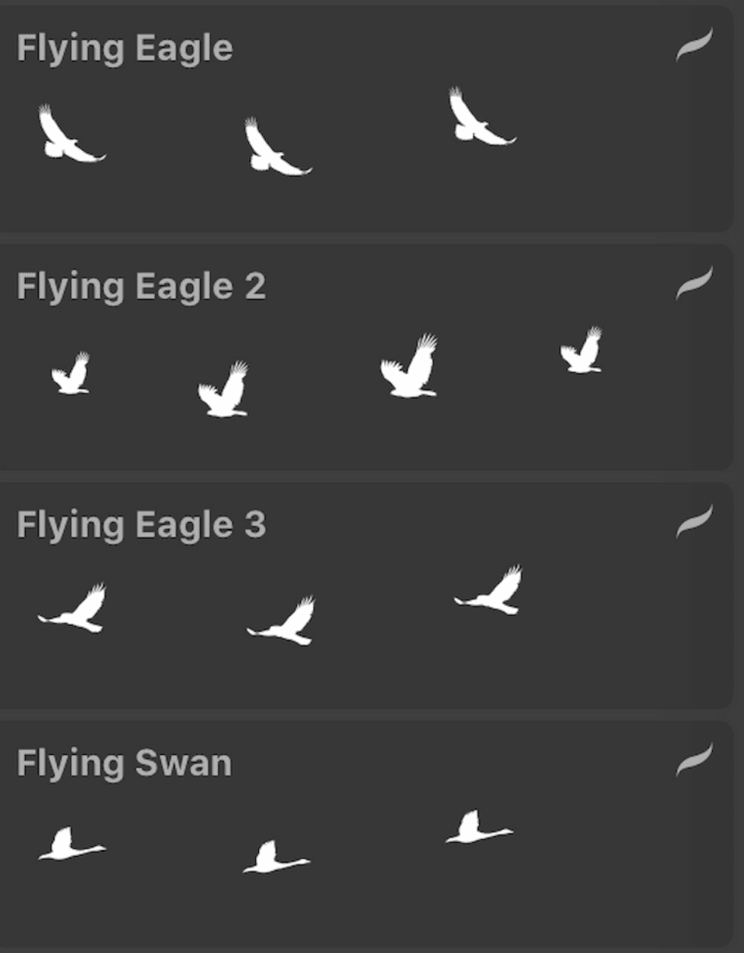Click the stroke icon on Flying Eagle 2
This screenshot has height=953, width=744.
694,283
